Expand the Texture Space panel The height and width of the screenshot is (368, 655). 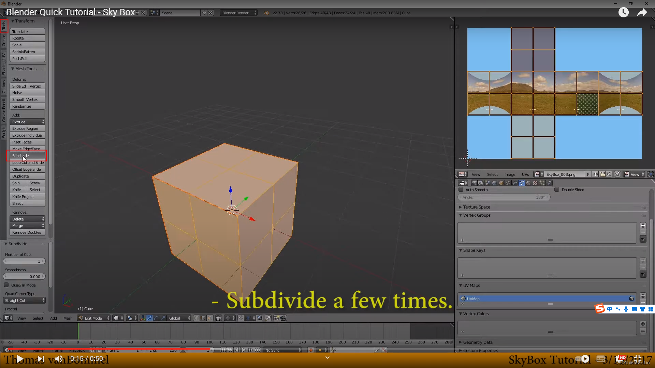461,207
